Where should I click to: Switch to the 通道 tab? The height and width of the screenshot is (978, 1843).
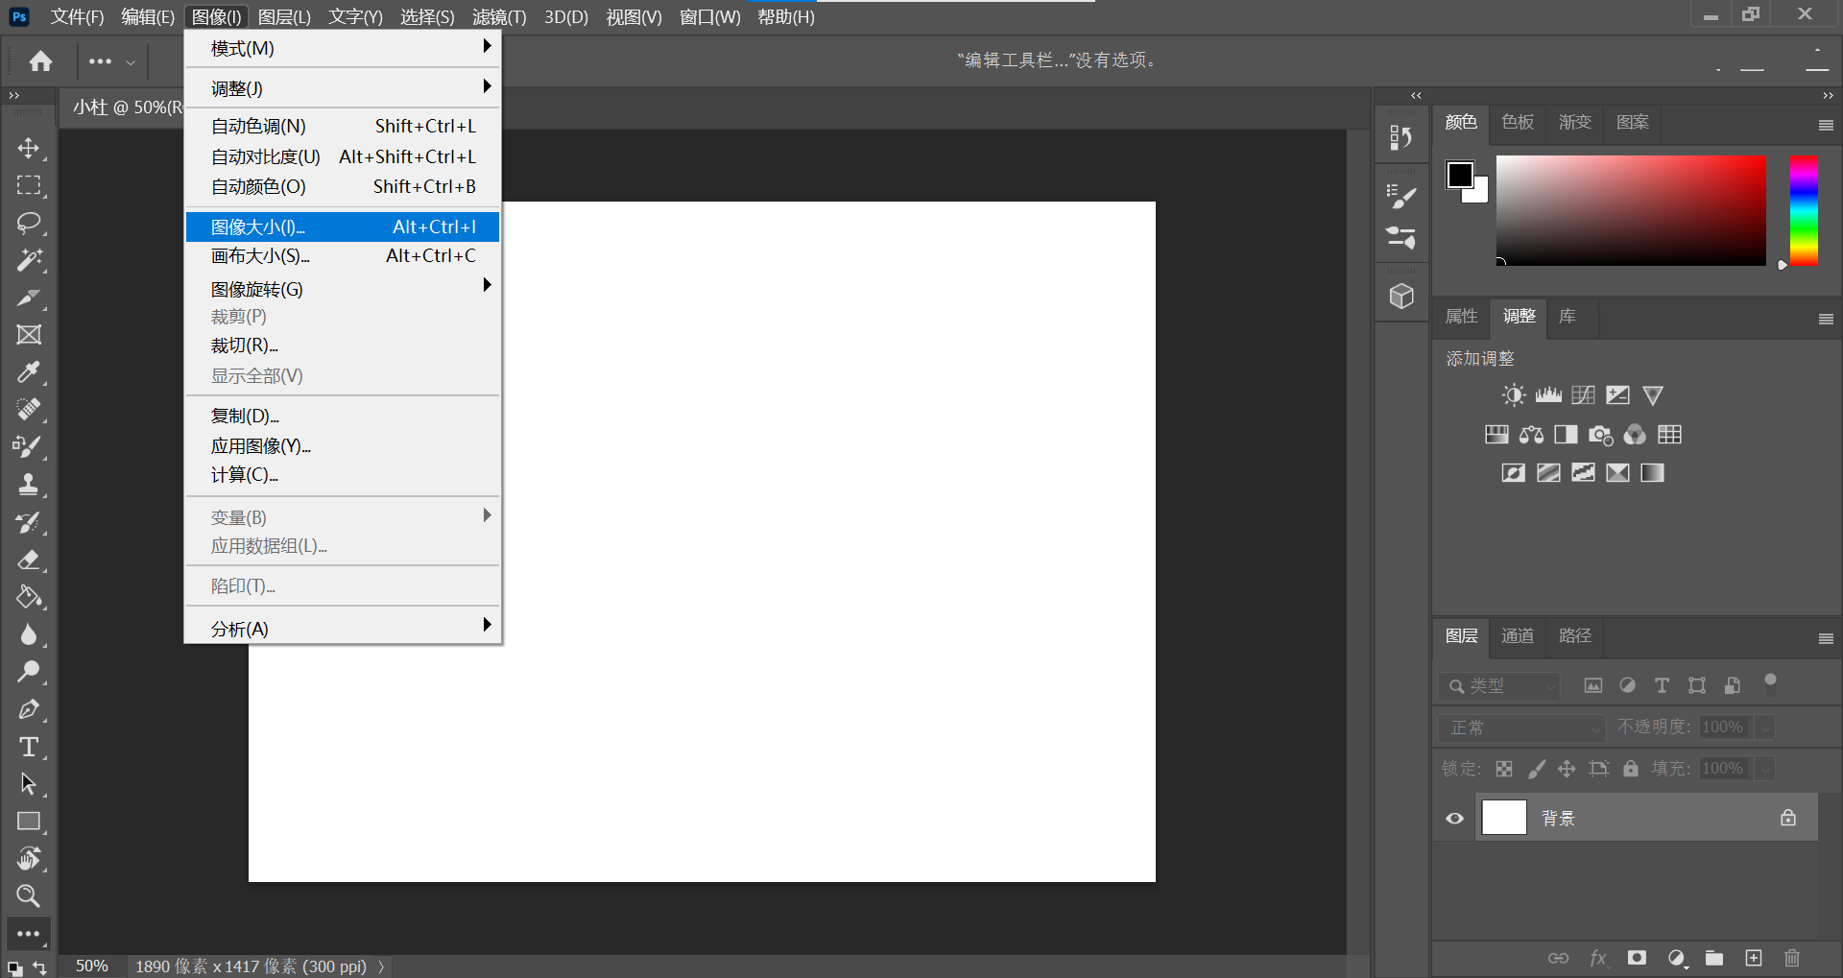tap(1518, 635)
